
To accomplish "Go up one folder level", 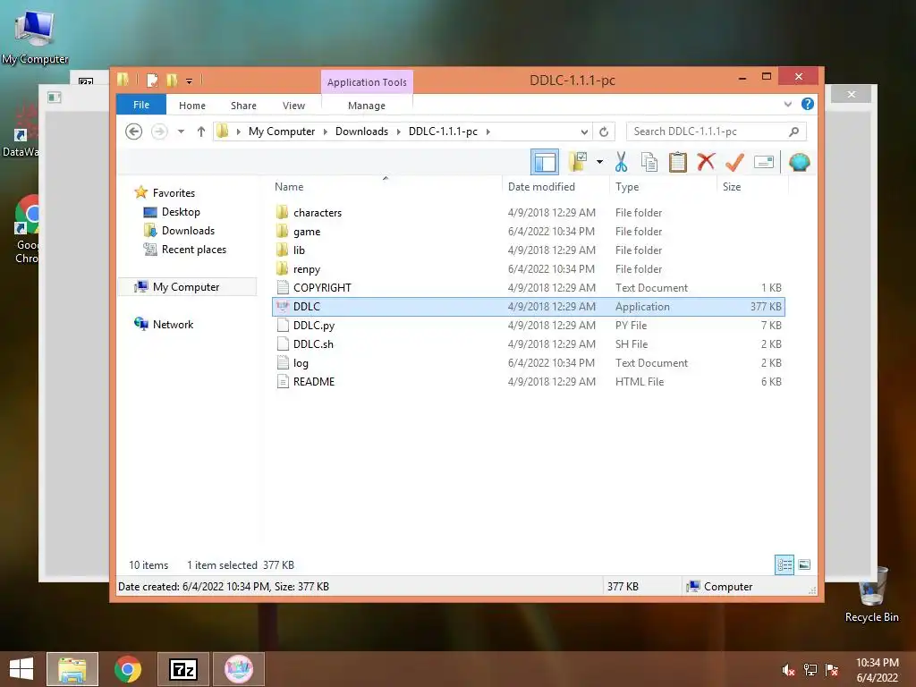I will tap(201, 131).
